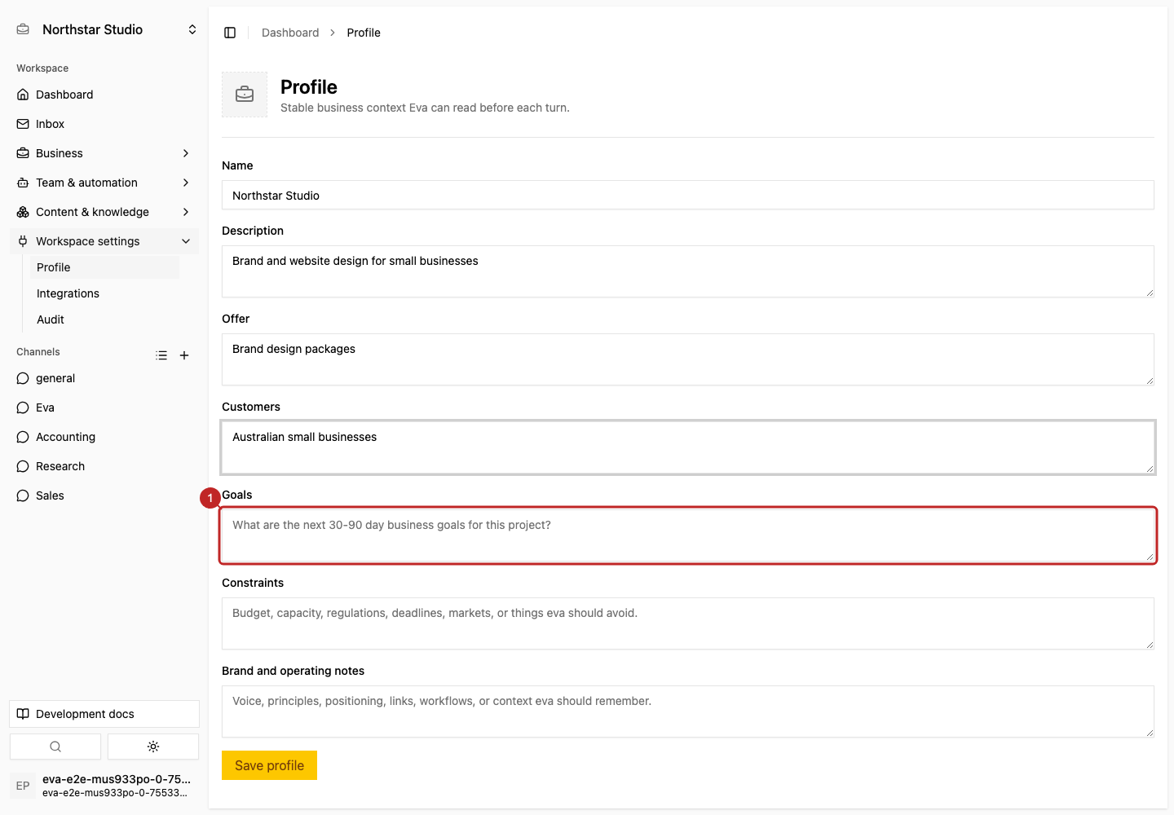Click the Save profile button
The width and height of the screenshot is (1174, 815).
point(269,765)
